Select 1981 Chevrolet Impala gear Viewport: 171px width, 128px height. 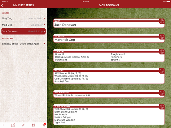pyautogui.click(x=71, y=109)
